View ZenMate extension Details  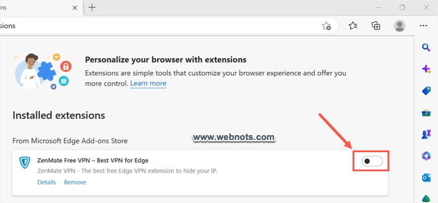[46, 182]
